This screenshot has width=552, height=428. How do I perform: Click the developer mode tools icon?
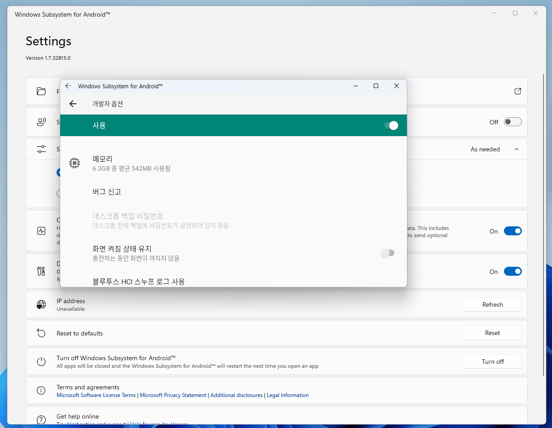click(41, 271)
